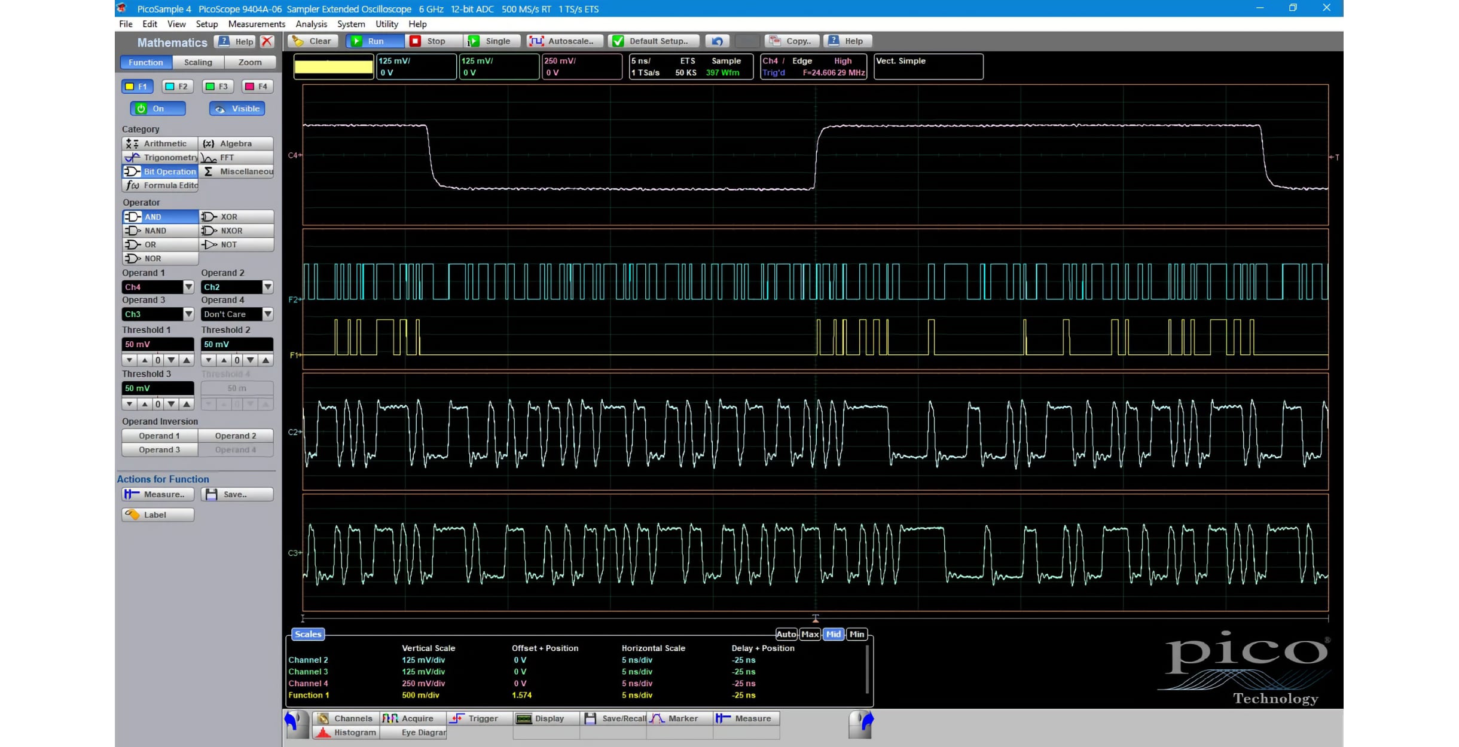Viewport: 1459px width, 747px height.
Task: Select the Algebra category
Action: coord(236,143)
